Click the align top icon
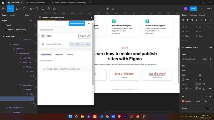 click(x=197, y=20)
